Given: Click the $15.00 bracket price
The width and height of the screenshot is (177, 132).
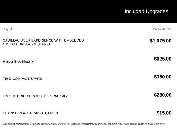Looking at the screenshot, I should pyautogui.click(x=164, y=113).
